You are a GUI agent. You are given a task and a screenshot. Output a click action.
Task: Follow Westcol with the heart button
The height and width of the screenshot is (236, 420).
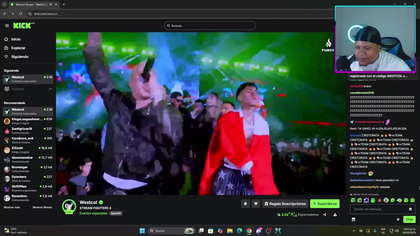pos(256,204)
